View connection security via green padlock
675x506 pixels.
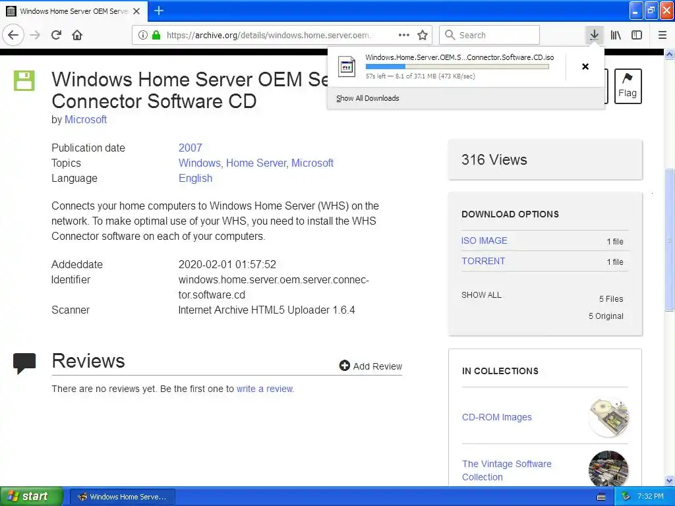tap(156, 36)
